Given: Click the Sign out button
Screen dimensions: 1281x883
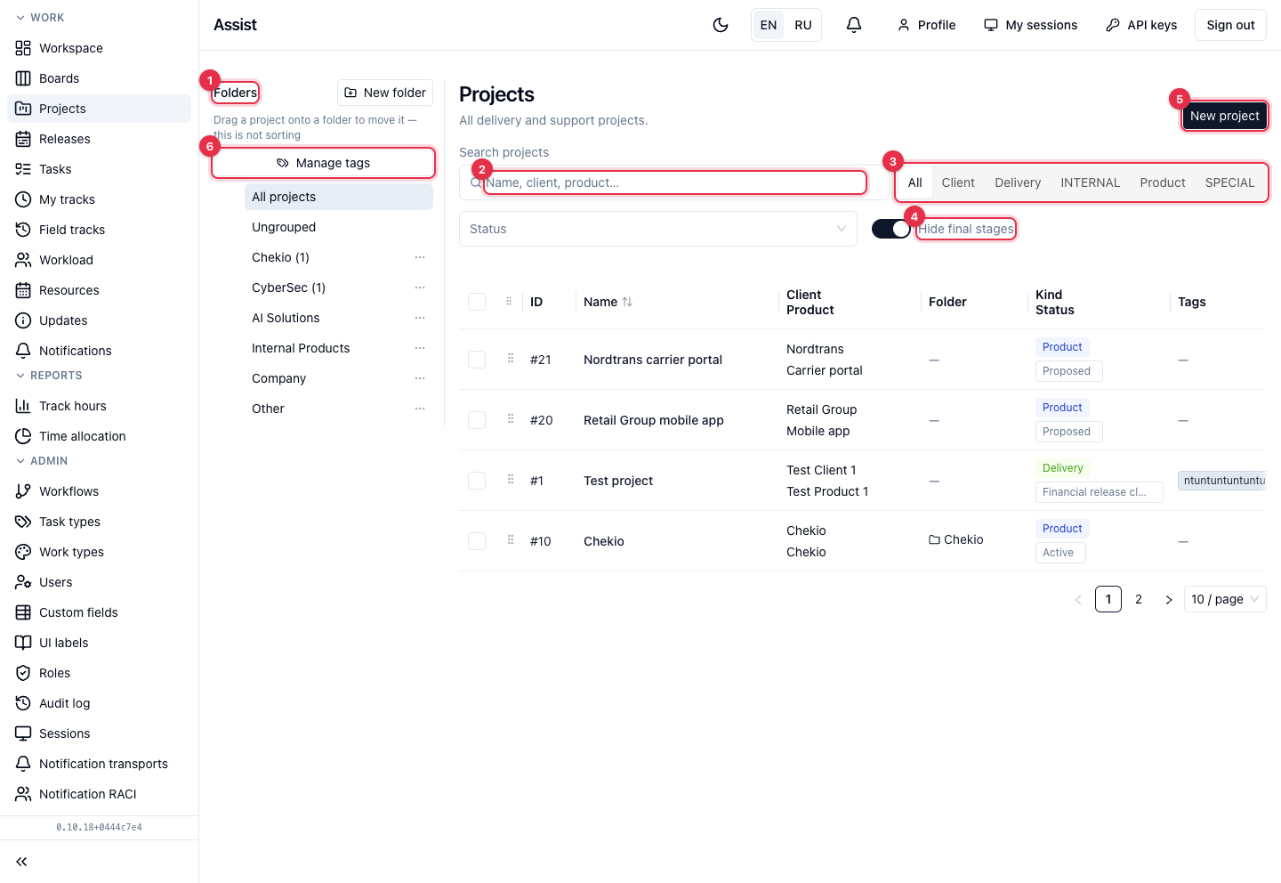Looking at the screenshot, I should pyautogui.click(x=1230, y=25).
